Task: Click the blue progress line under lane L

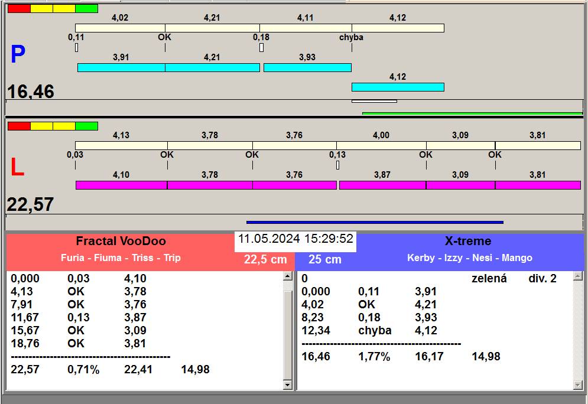Action: click(375, 222)
